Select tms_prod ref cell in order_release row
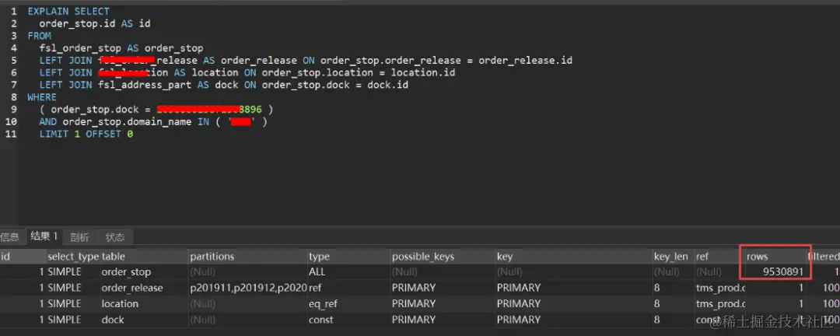This screenshot has width=840, height=336. tap(719, 289)
